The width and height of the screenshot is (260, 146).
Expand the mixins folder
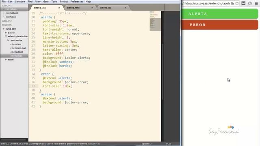coord(6,60)
